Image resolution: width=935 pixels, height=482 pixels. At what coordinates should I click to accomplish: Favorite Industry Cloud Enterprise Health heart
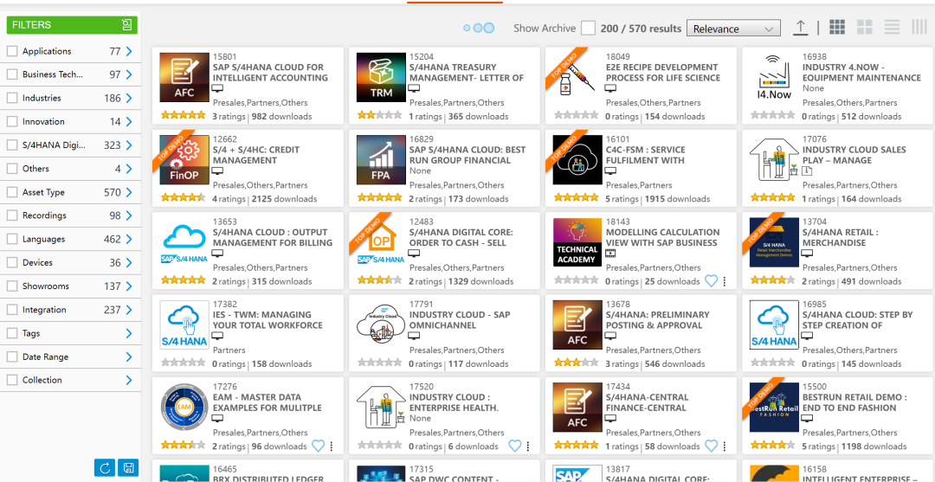click(x=514, y=446)
